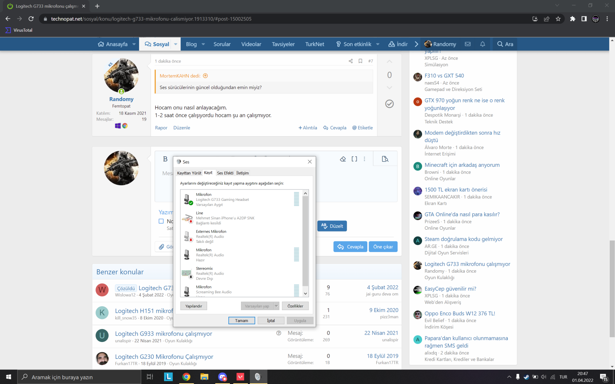Toggle bold formatting in reply editor
Screen dimensions: 615x384
click(165, 159)
